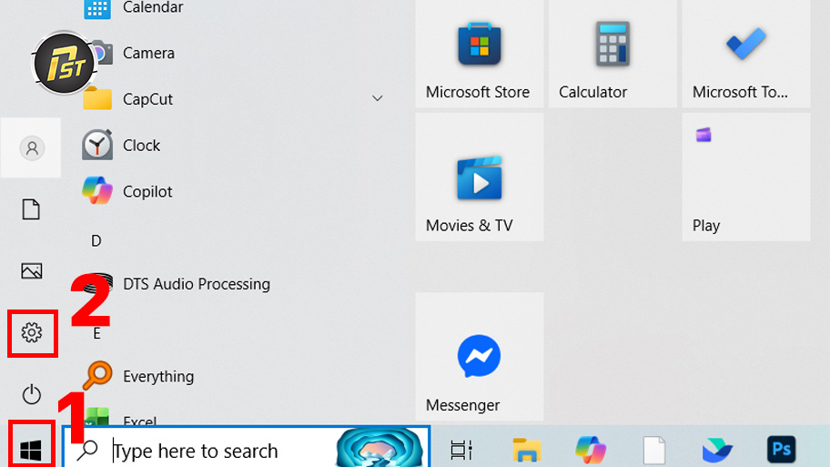Click the letter D section header
Image resolution: width=830 pixels, height=467 pixels.
point(96,241)
